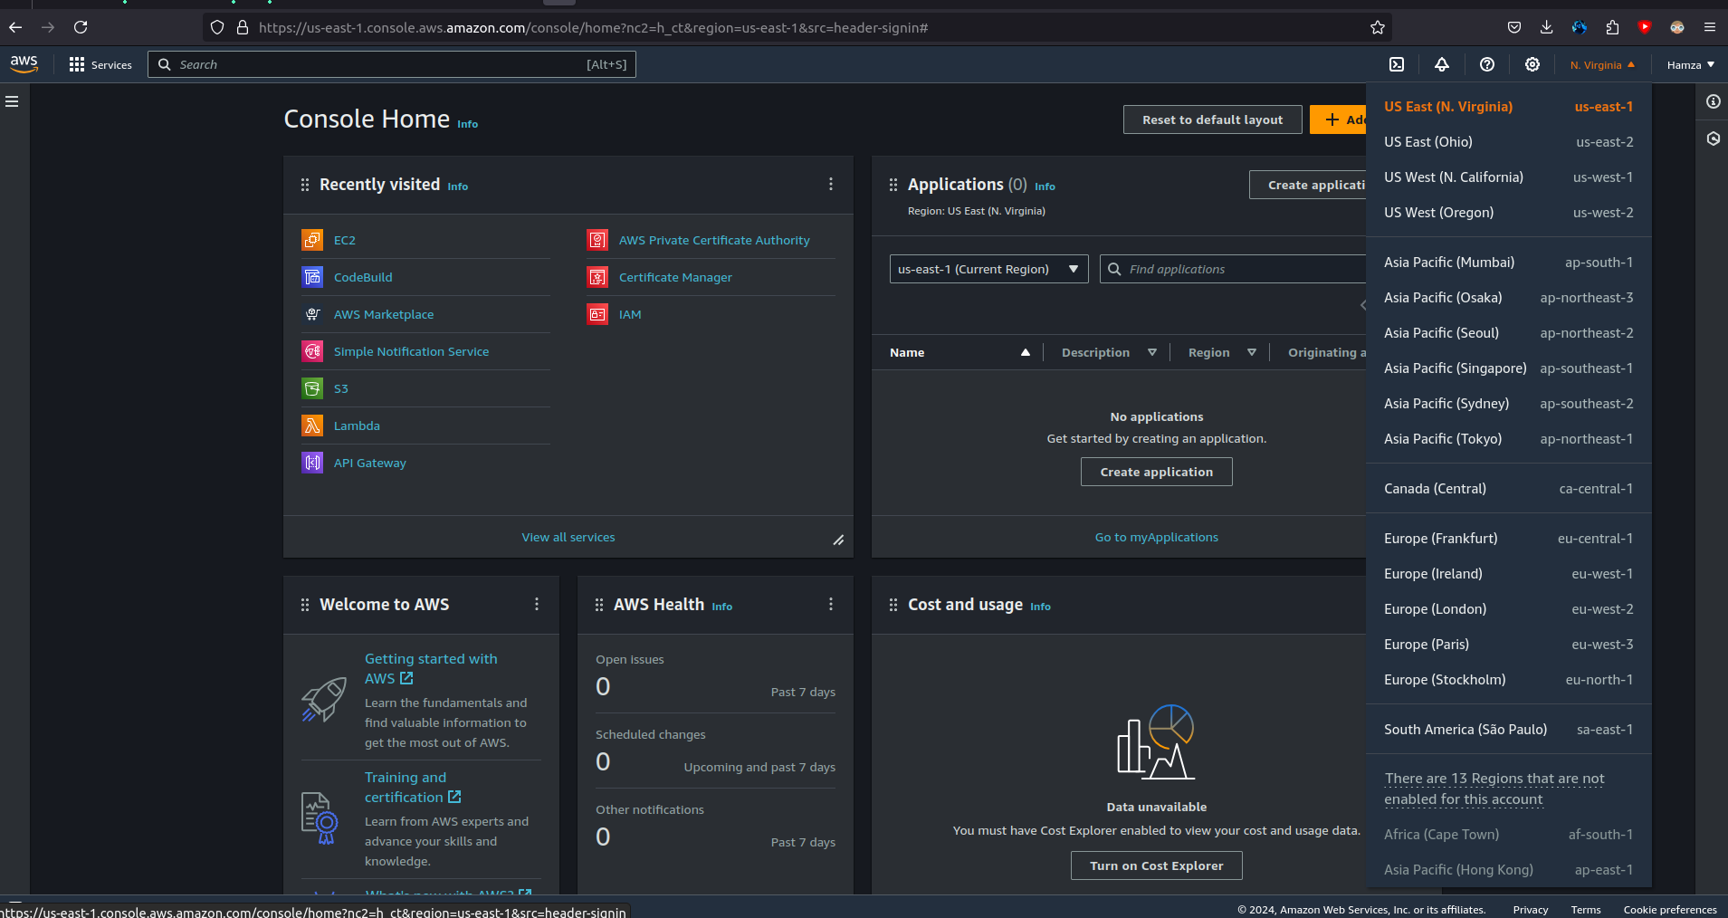Image resolution: width=1728 pixels, height=918 pixels.
Task: Open the right-side info panel icon
Action: (1713, 101)
